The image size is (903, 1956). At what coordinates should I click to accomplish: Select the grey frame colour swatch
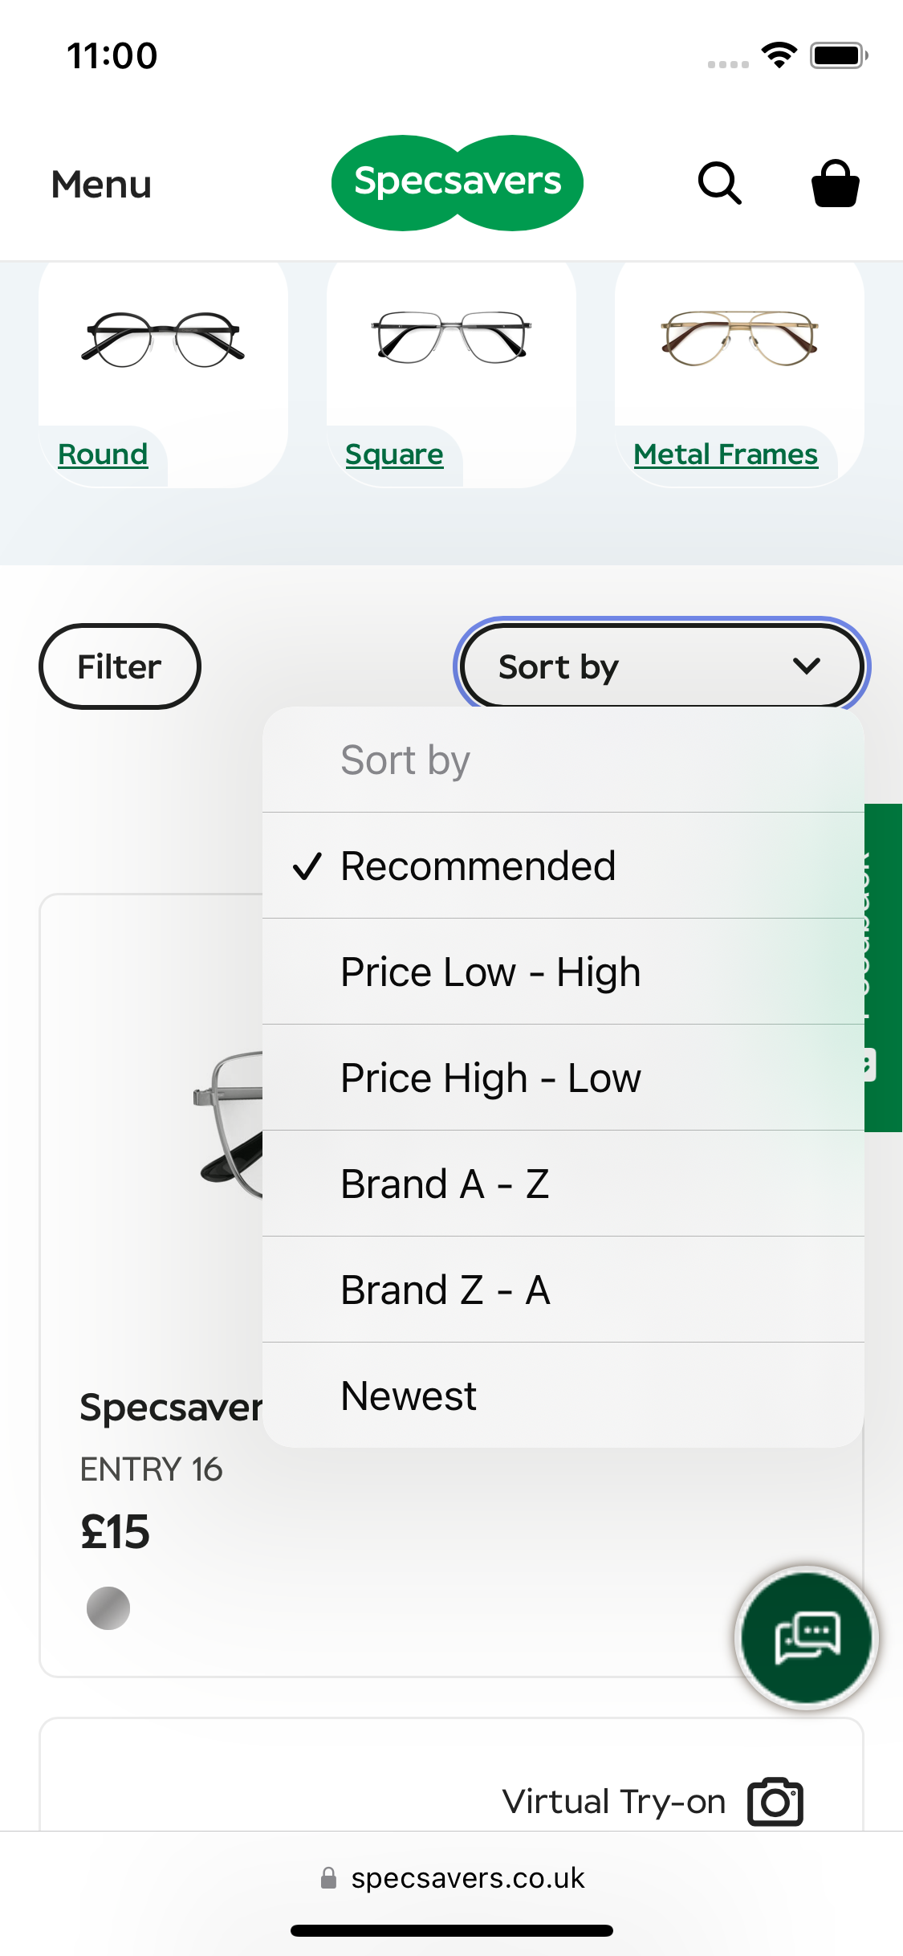pos(108,1608)
